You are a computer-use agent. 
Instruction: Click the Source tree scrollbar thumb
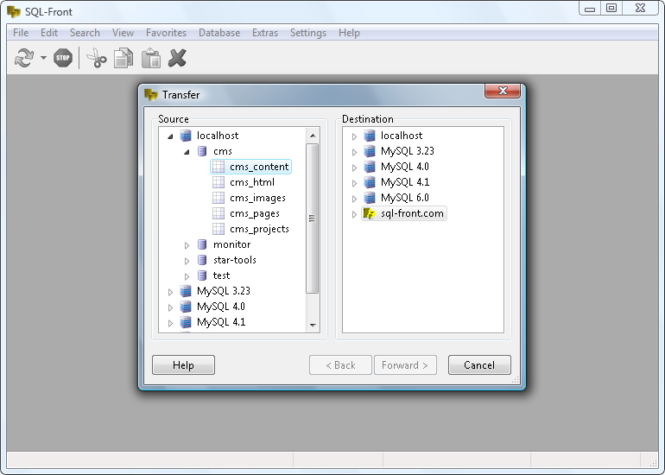pyautogui.click(x=312, y=218)
